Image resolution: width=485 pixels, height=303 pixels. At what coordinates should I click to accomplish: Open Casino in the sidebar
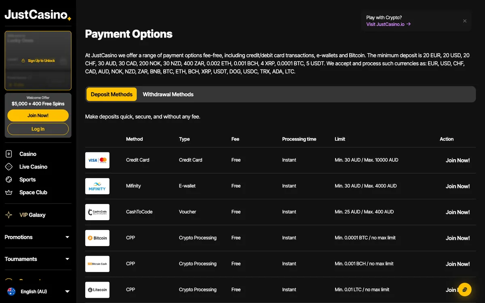coord(28,154)
